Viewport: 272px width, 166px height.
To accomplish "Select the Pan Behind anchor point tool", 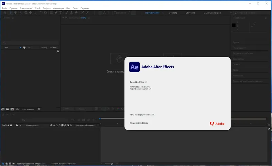I will (x=46, y=13).
